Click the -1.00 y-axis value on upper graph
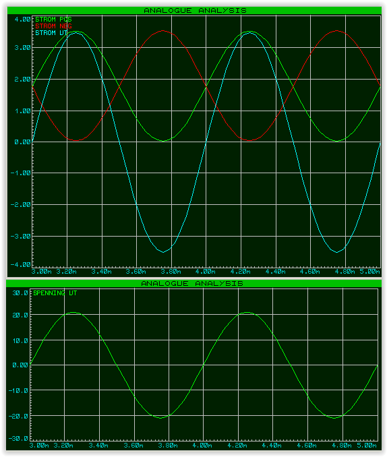Screen dimensions: 387x457 tap(20, 173)
